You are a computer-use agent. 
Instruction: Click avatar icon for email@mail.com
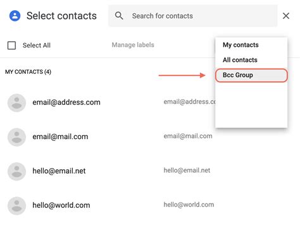pos(16,137)
